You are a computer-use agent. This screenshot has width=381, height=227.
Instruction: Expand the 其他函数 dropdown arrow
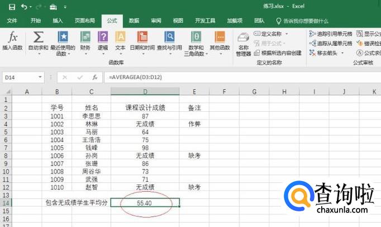[221, 54]
